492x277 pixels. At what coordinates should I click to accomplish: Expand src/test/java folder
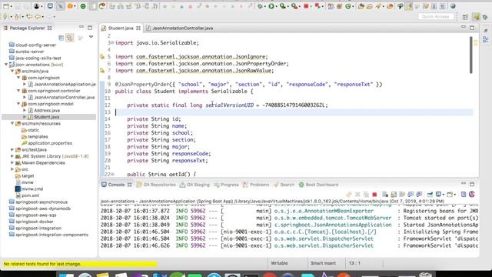(12, 150)
